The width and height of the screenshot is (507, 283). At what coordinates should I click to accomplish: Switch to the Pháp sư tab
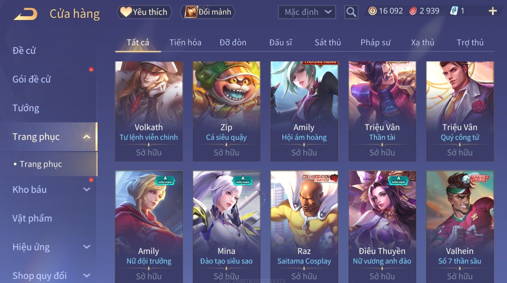coord(375,42)
